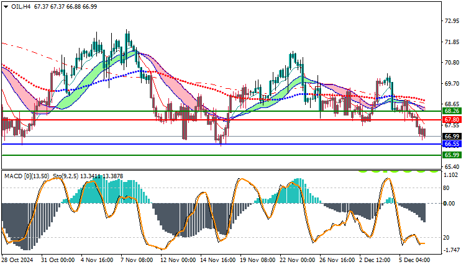This screenshot has height=267, width=466.
Task: Select the 14 Nov 16:00 time label
Action: coord(218,260)
